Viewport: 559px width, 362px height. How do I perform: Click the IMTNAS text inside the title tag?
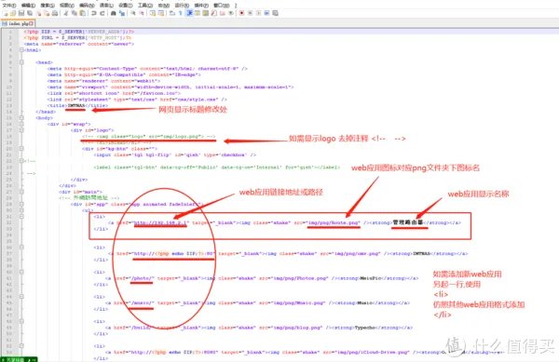point(76,106)
